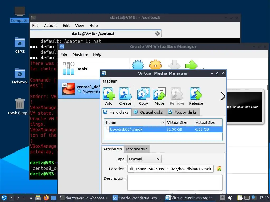Close the terminal tab dartz@VM3

[x=157, y=33]
